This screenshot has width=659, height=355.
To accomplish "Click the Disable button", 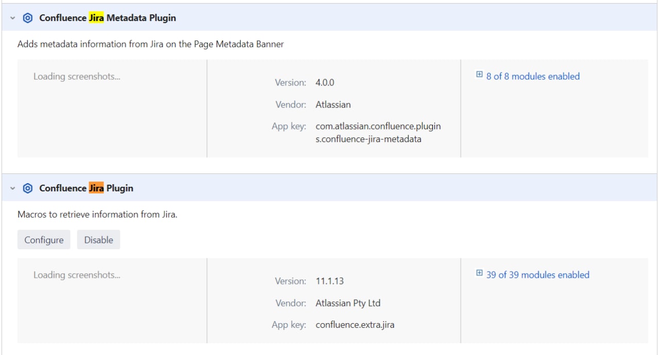I will click(98, 240).
